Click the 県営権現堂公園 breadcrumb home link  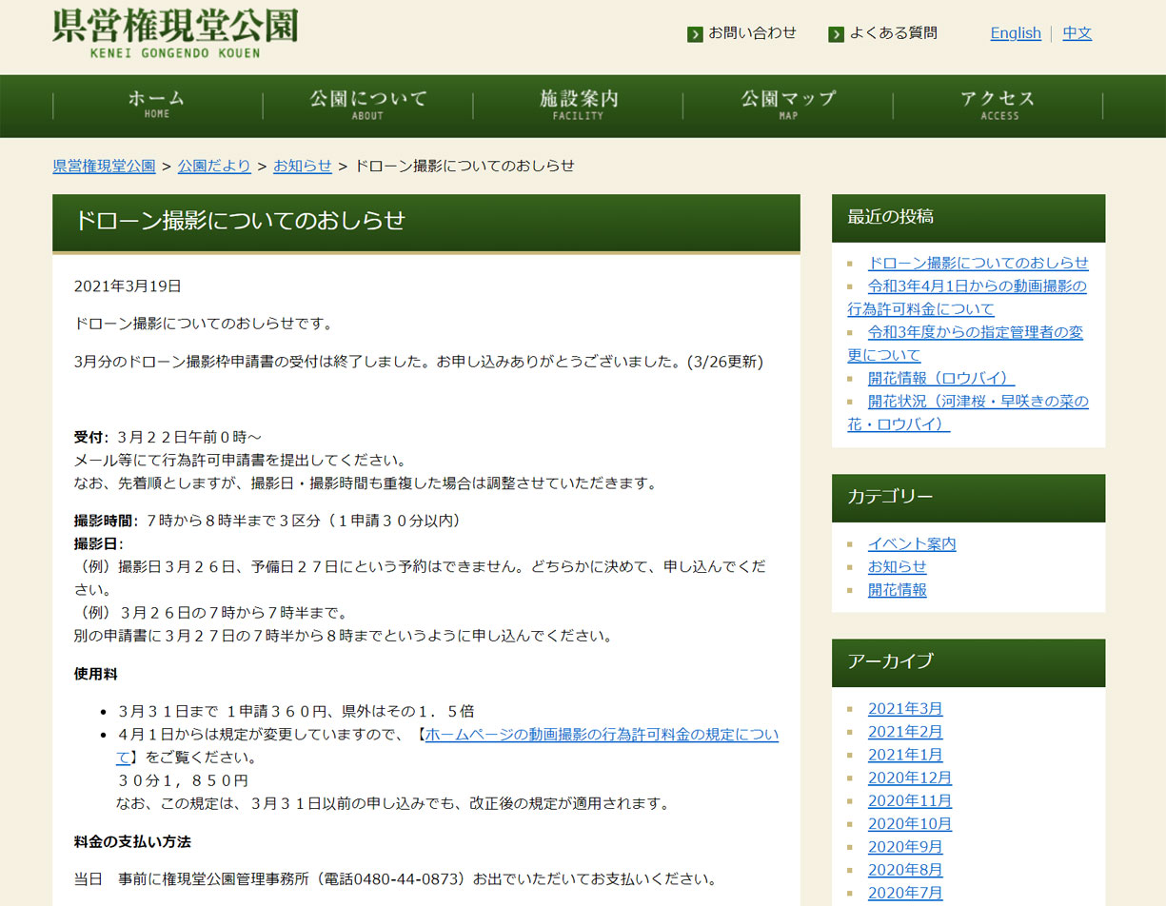(x=104, y=166)
